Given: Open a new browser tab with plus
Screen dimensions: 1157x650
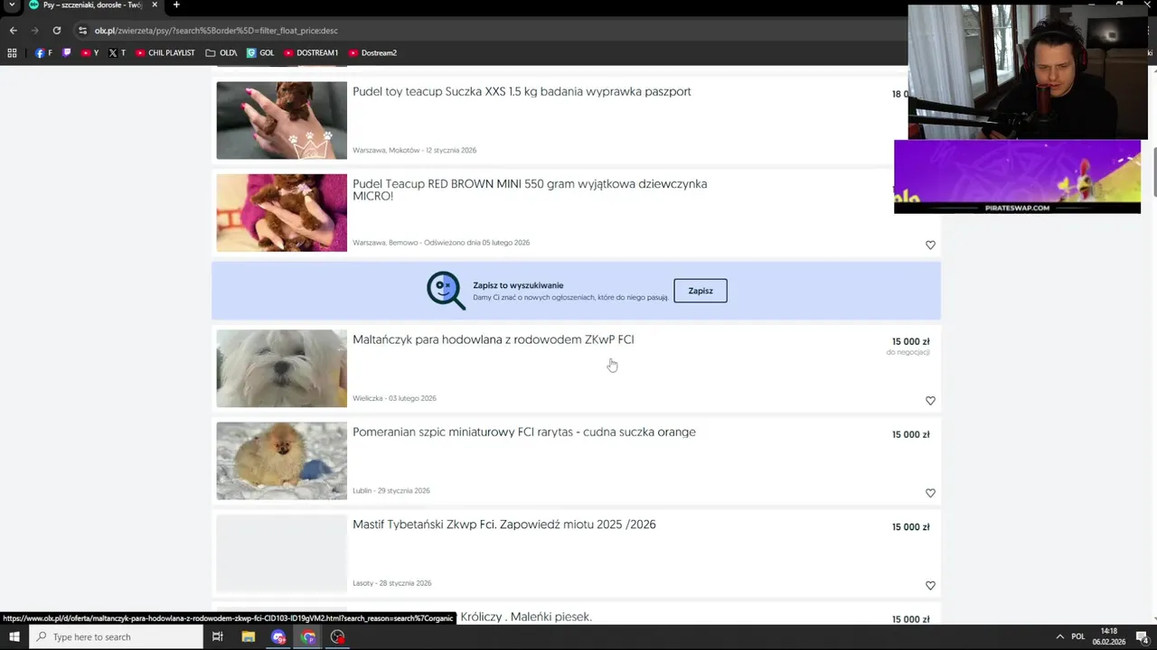Looking at the screenshot, I should click(x=176, y=5).
